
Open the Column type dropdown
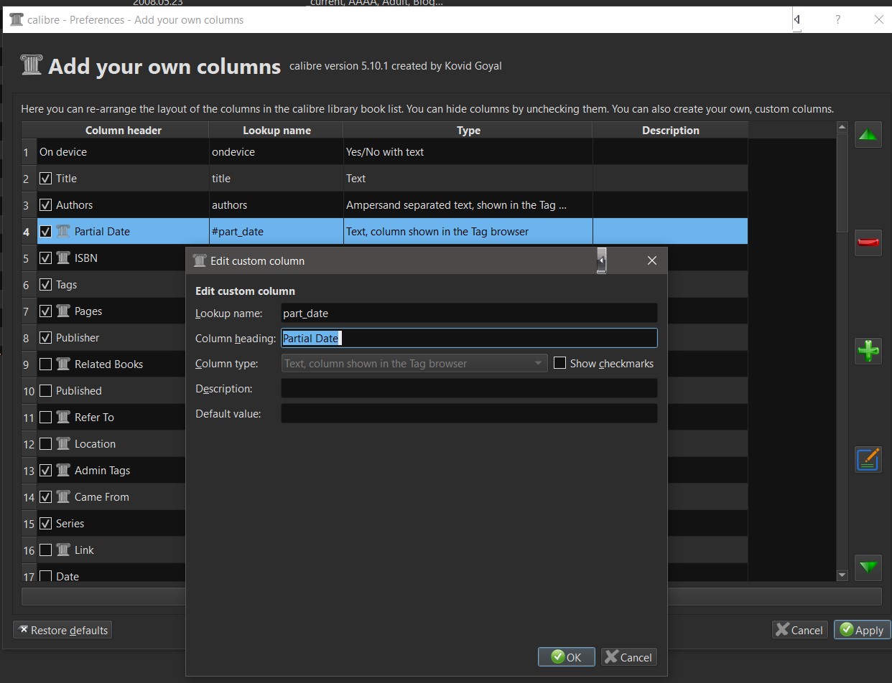414,363
